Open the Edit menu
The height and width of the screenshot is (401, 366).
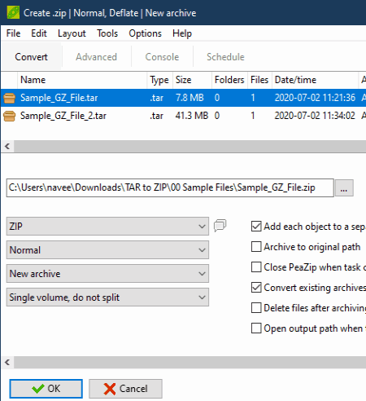pyautogui.click(x=39, y=33)
